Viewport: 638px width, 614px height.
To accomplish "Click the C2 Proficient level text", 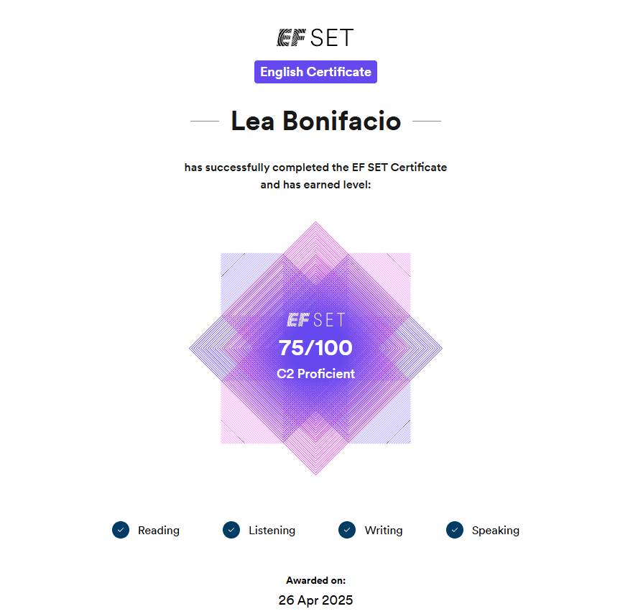I will (x=315, y=374).
